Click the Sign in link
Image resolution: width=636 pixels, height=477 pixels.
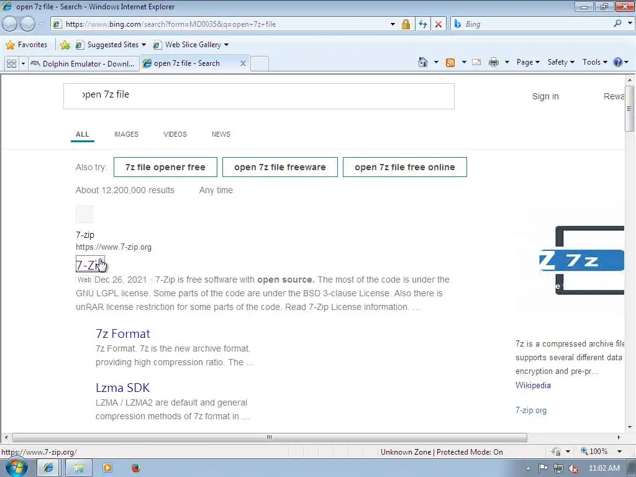545,96
